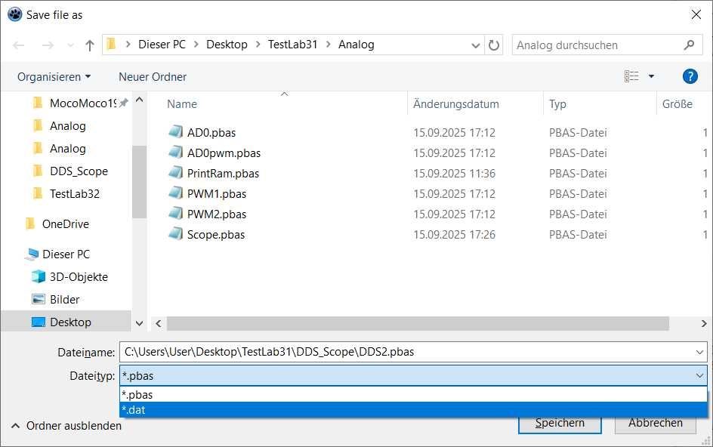Viewport: 713px width, 447px height.
Task: Open the Organisieren dropdown menu
Action: tap(54, 77)
